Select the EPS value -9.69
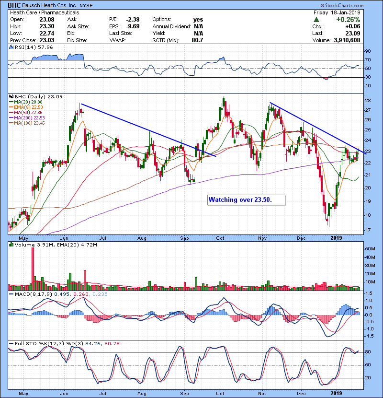383x398 pixels. [x=133, y=26]
